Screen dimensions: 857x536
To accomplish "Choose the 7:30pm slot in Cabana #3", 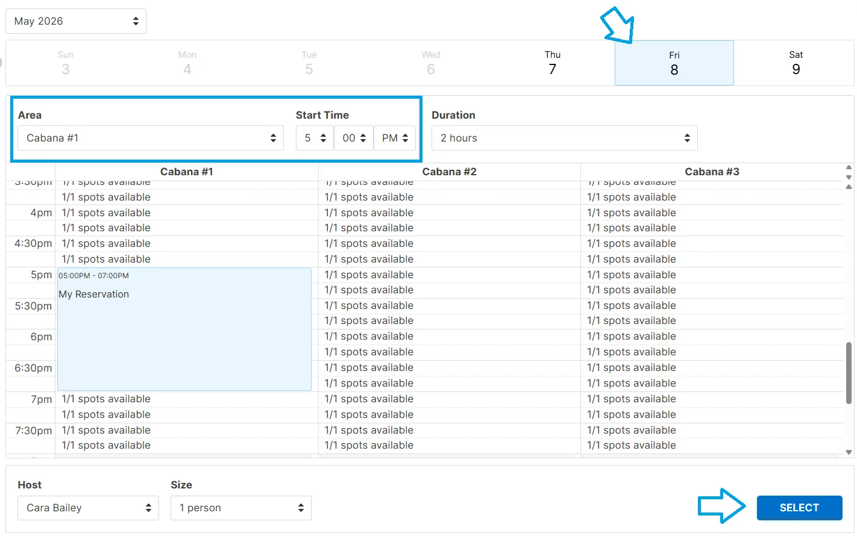I will point(712,430).
